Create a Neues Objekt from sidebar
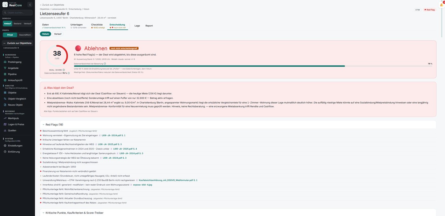Viewport: 445px width, 216px height. (17, 105)
